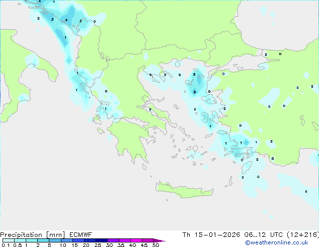The height and width of the screenshot is (247, 319).
Task: Click the '20' legend scale label
Action: (x=86, y=245)
